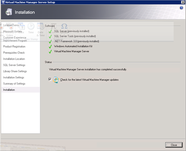The image size is (186, 151).
Task: Click the Software section heading
Action: coord(50,26)
